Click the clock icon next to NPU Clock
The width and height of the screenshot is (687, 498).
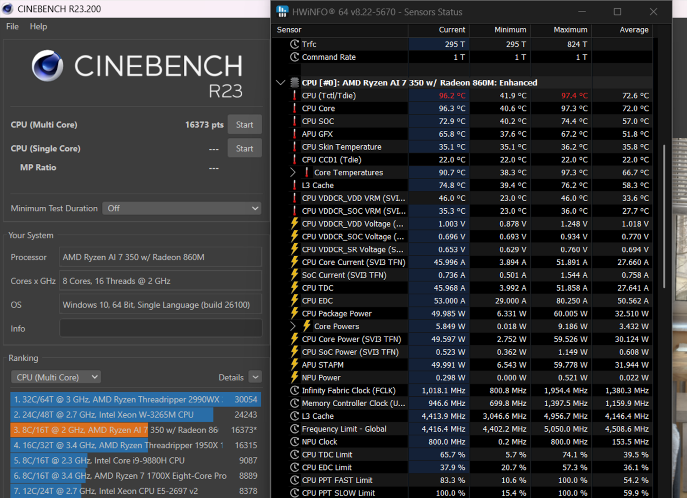coord(295,442)
